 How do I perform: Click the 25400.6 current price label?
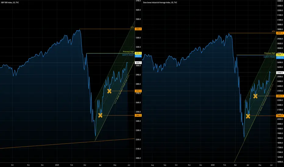coord(280,73)
